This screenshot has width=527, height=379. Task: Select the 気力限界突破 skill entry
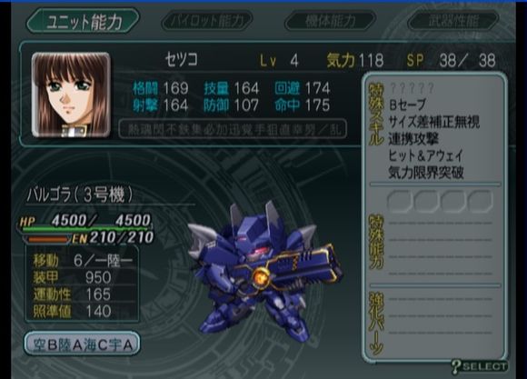tap(426, 173)
